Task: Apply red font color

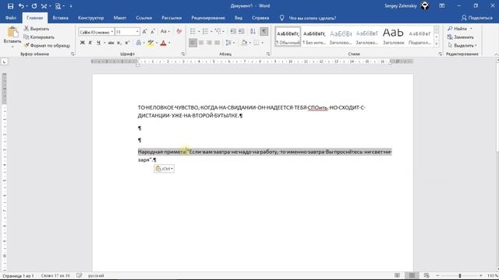Action: (163, 43)
